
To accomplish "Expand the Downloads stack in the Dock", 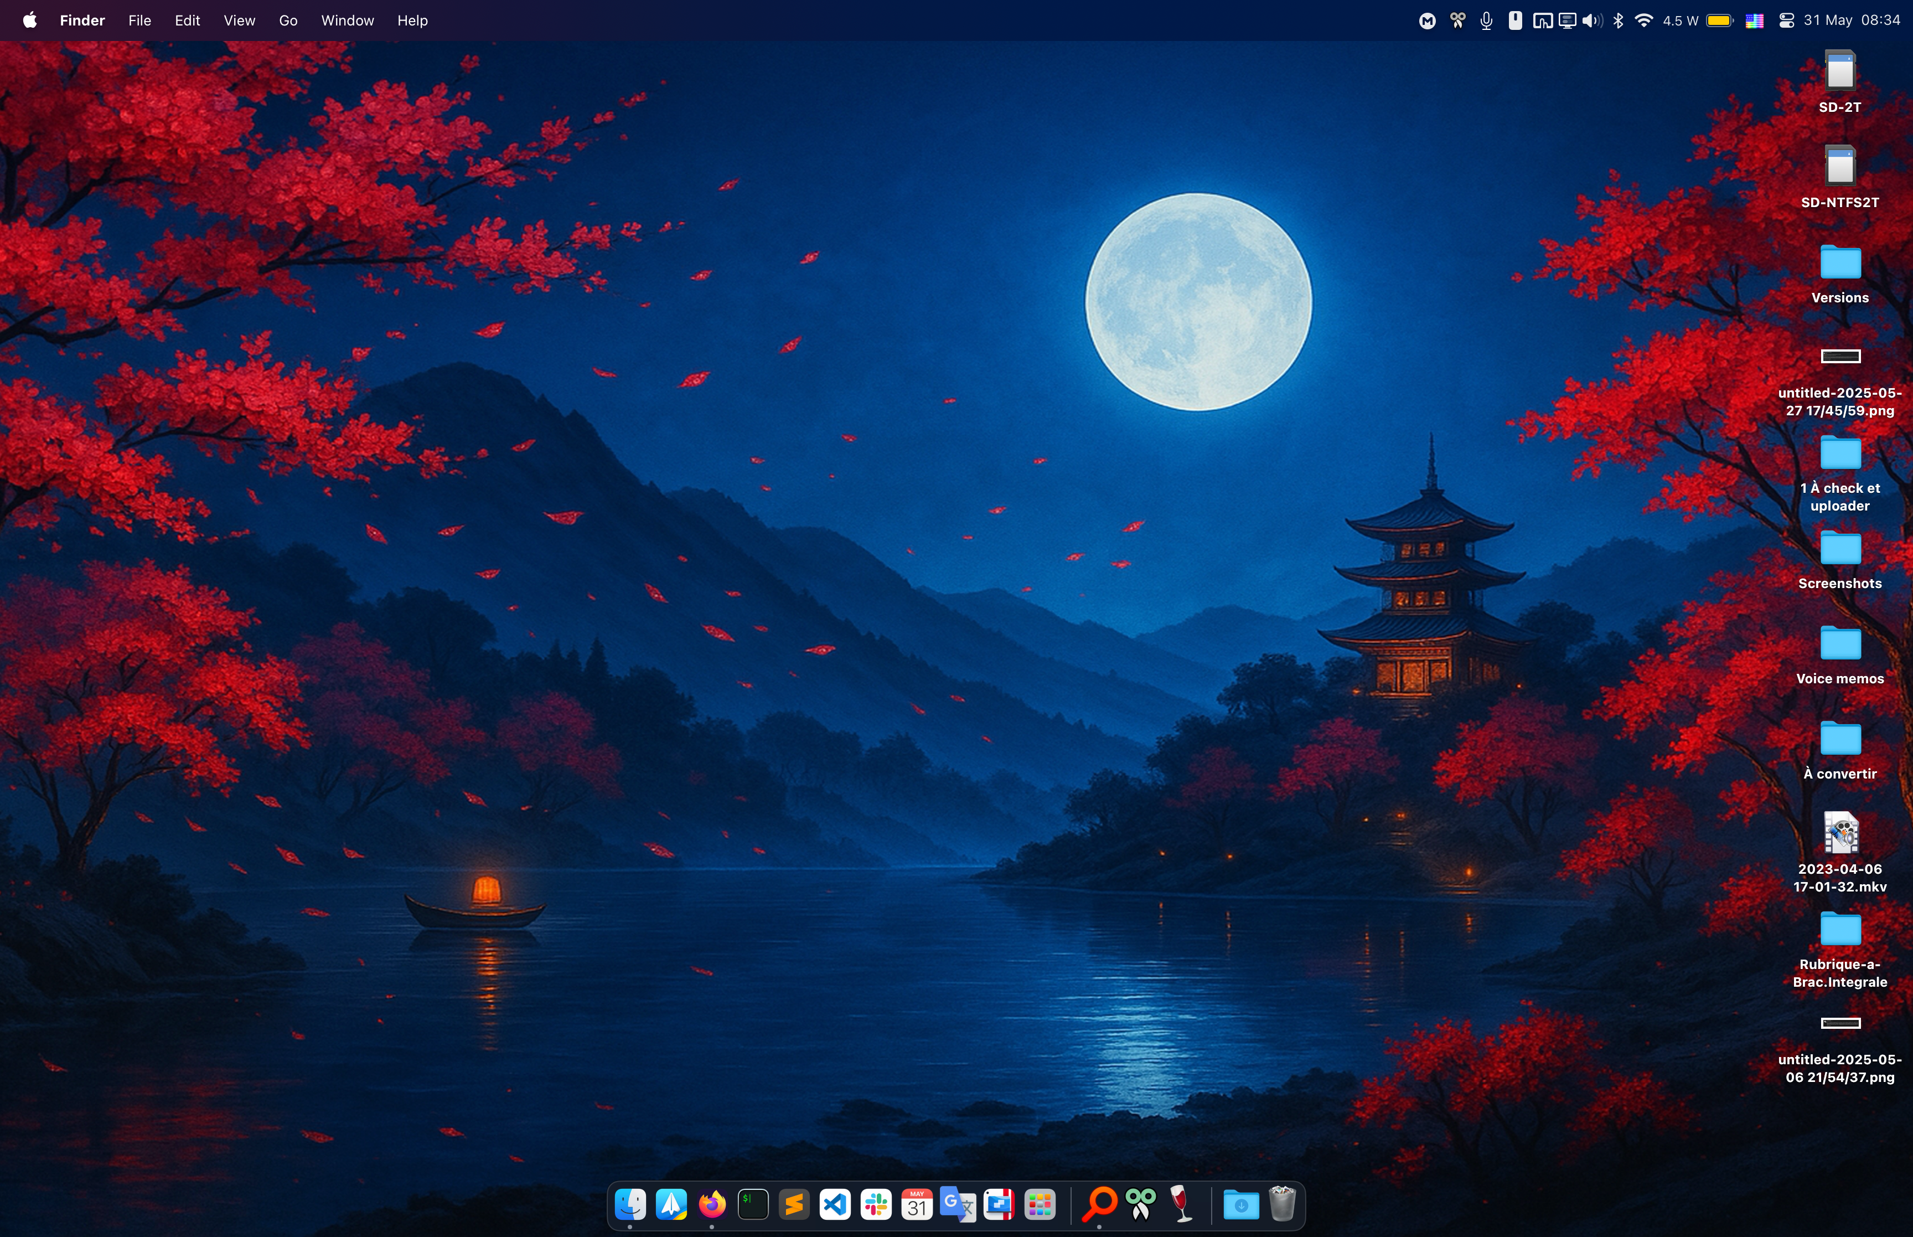I will click(1240, 1204).
